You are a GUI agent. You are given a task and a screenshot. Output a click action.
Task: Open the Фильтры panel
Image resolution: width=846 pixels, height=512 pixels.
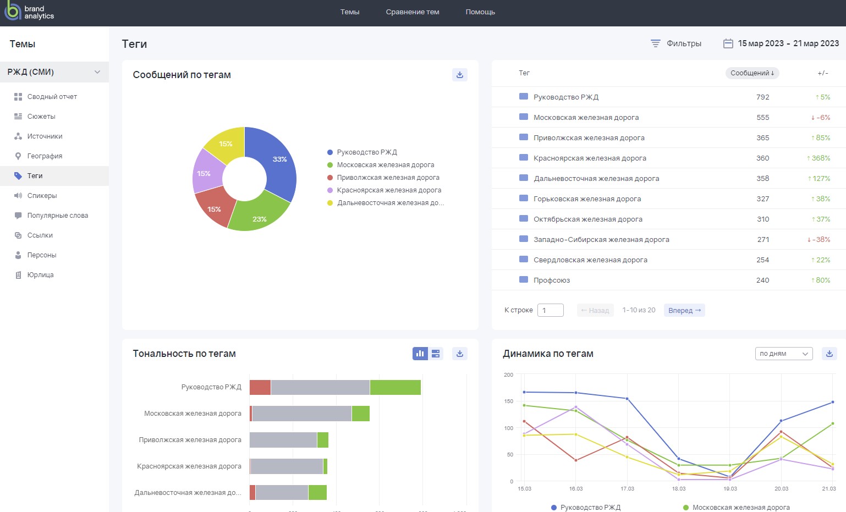676,43
